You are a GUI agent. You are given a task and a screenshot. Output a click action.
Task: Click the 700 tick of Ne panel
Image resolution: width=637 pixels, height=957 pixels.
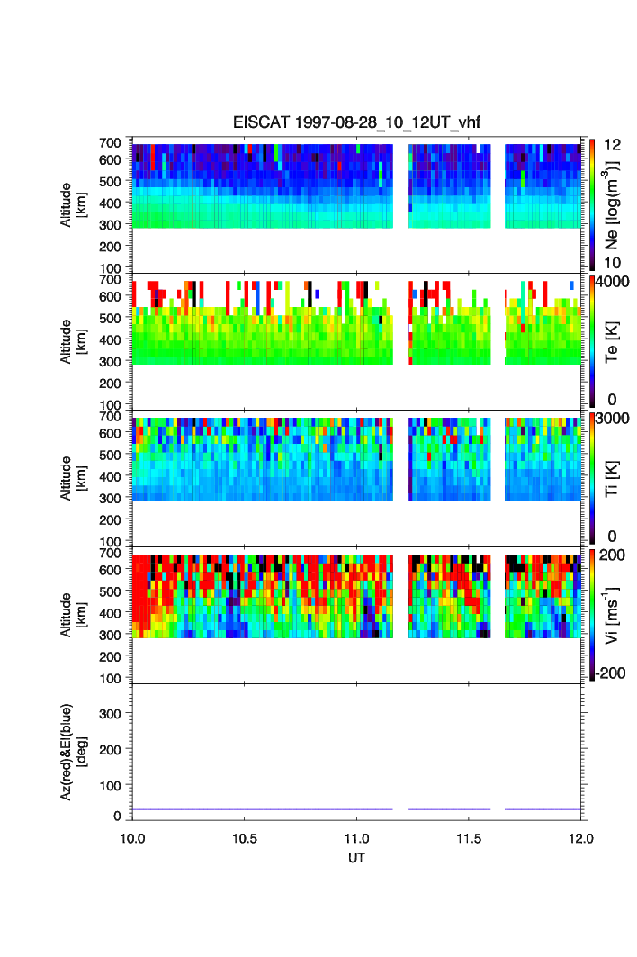[x=111, y=143]
